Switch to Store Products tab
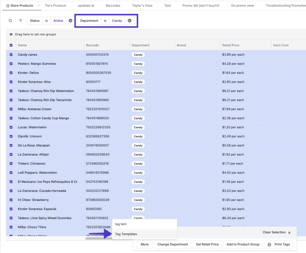306x253 pixels. [x=22, y=6]
